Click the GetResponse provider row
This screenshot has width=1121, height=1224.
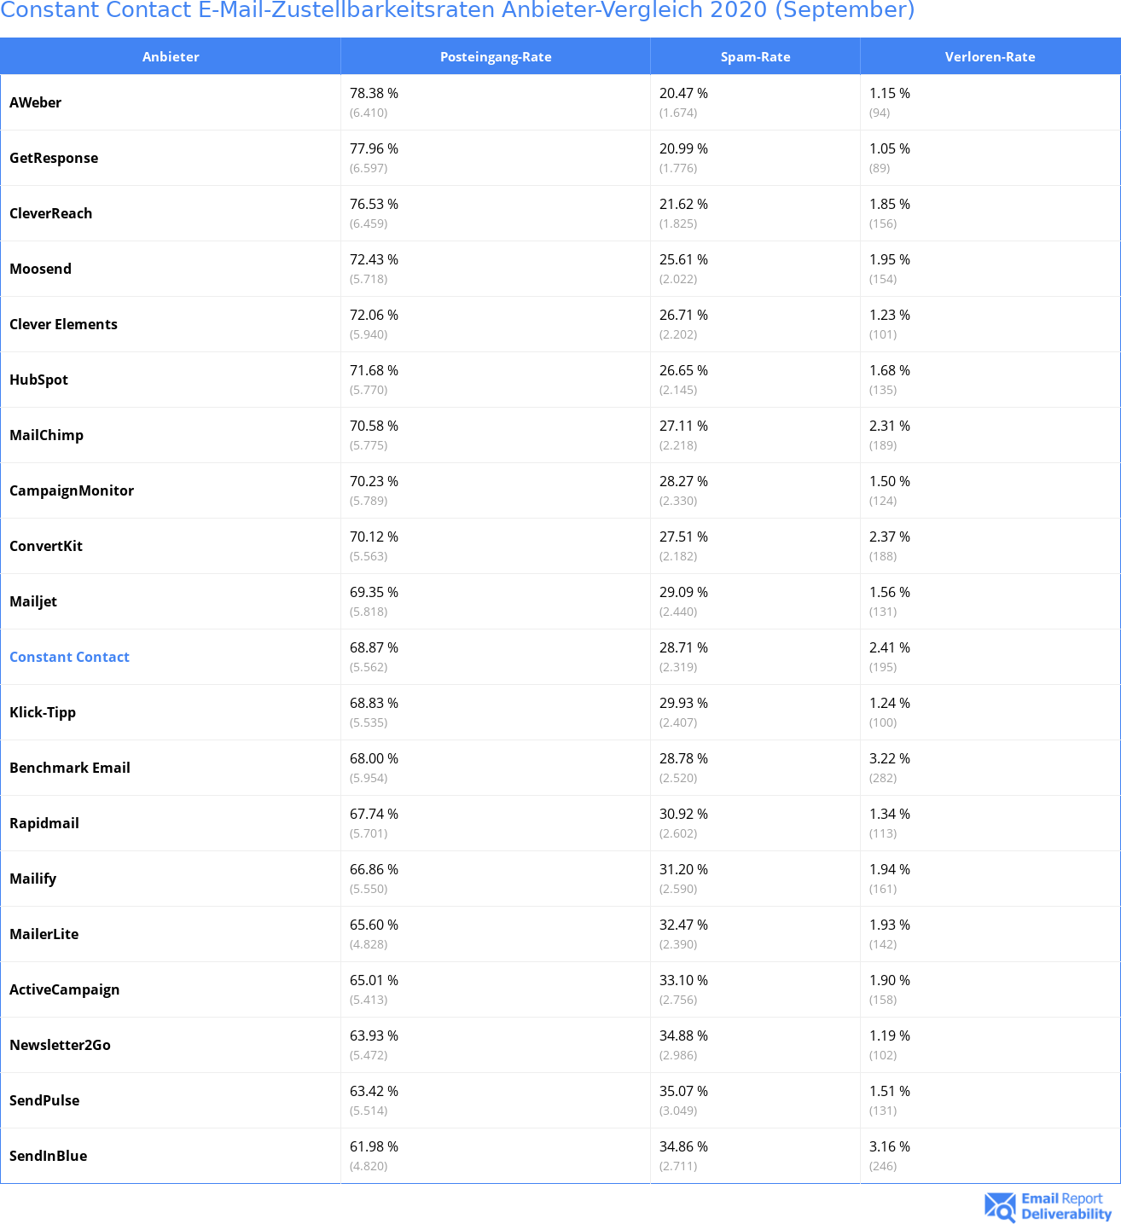click(x=560, y=158)
